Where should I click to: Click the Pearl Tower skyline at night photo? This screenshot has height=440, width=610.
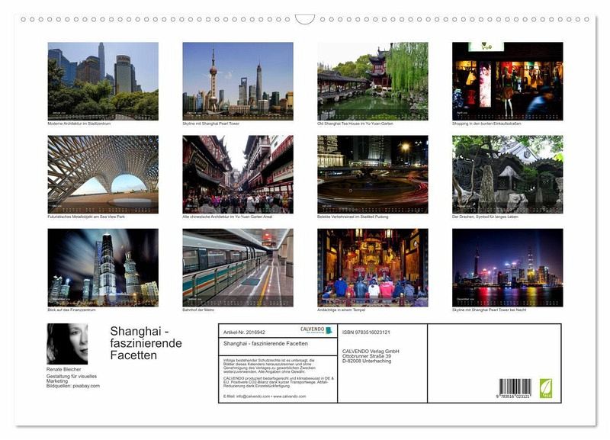tap(508, 267)
